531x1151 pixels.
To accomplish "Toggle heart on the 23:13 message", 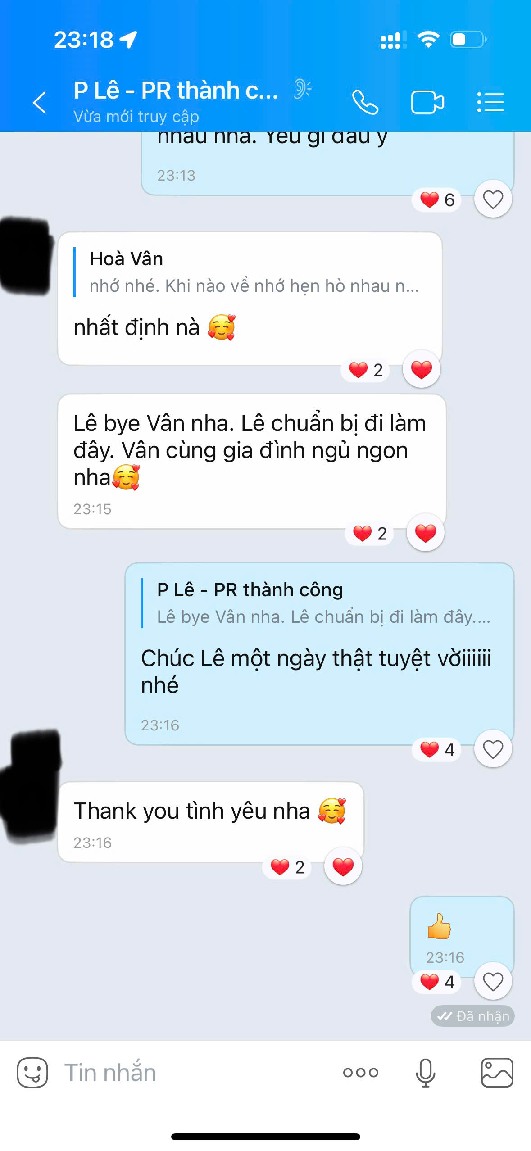I will tap(493, 199).
